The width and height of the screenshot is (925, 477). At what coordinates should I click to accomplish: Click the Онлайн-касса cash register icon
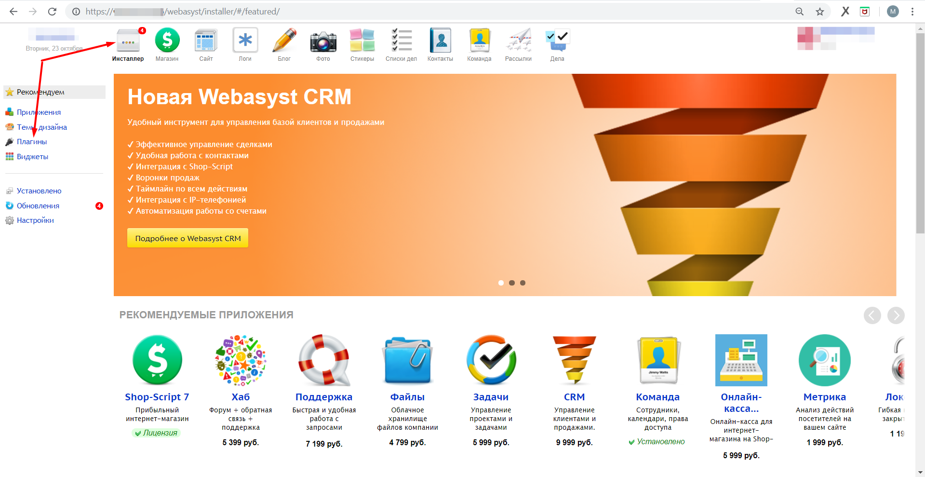tap(741, 360)
